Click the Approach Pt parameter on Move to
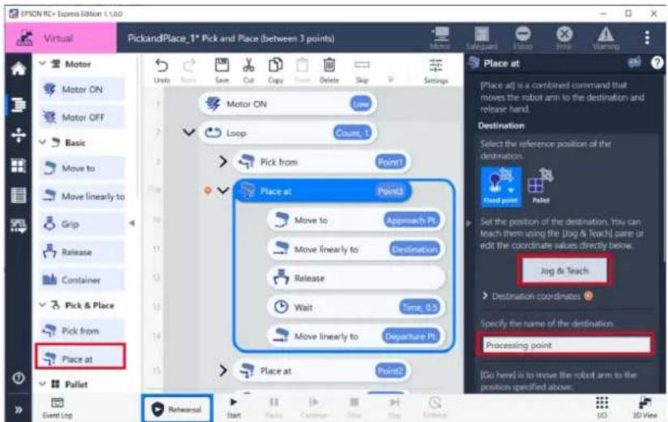Screen dimensions: 668x422 (412, 220)
